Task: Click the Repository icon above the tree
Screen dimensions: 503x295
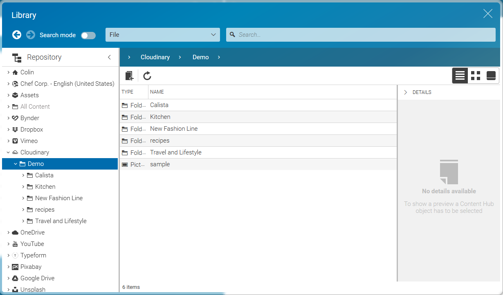Action: [x=17, y=57]
